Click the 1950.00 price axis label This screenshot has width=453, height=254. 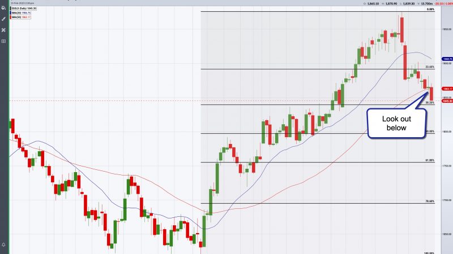click(447, 29)
